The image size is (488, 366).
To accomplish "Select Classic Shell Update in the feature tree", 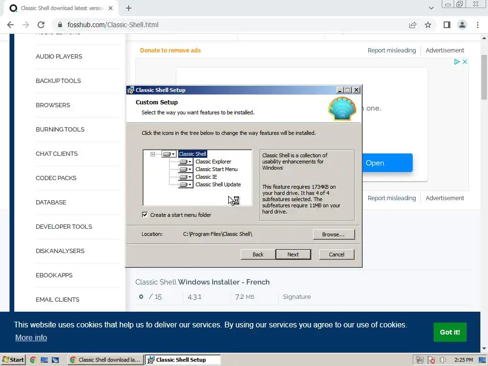I will point(218,184).
